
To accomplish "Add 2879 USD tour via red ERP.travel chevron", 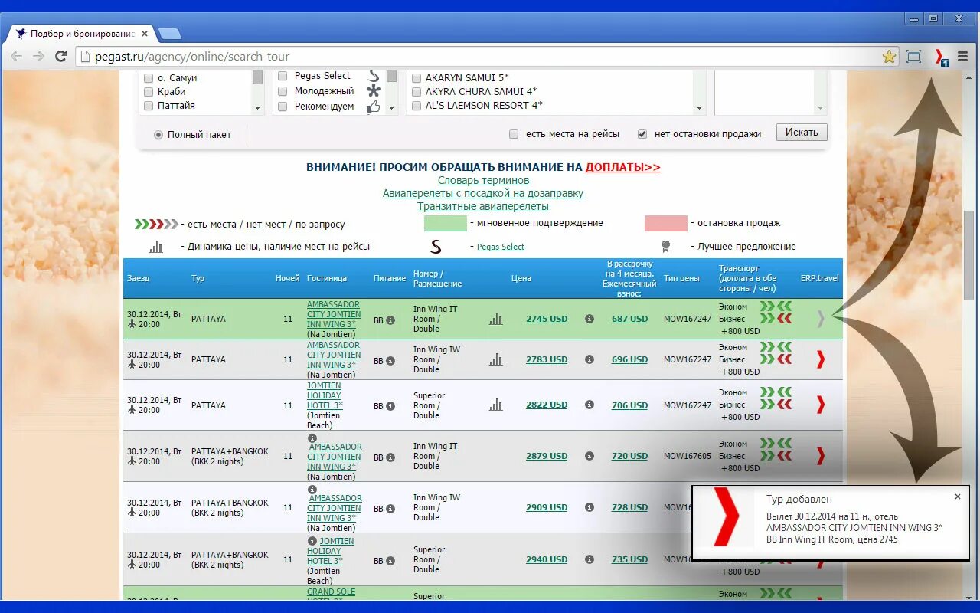I will (821, 456).
